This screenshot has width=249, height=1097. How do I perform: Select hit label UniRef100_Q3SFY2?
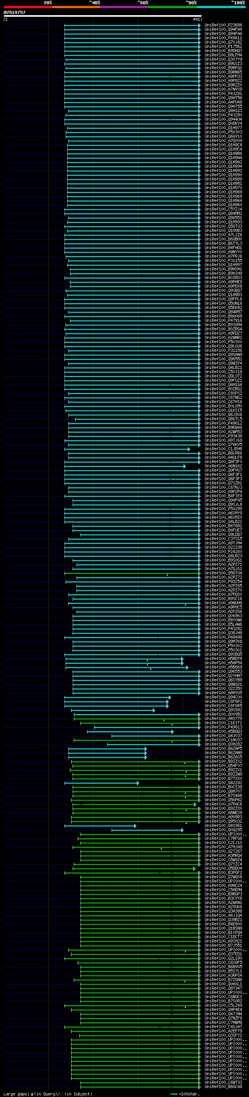223,1035
